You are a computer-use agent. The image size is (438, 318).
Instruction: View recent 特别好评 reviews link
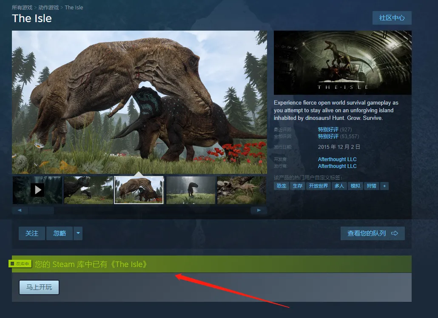coord(328,129)
